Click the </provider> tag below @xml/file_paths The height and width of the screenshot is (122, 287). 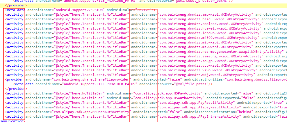click(16, 89)
